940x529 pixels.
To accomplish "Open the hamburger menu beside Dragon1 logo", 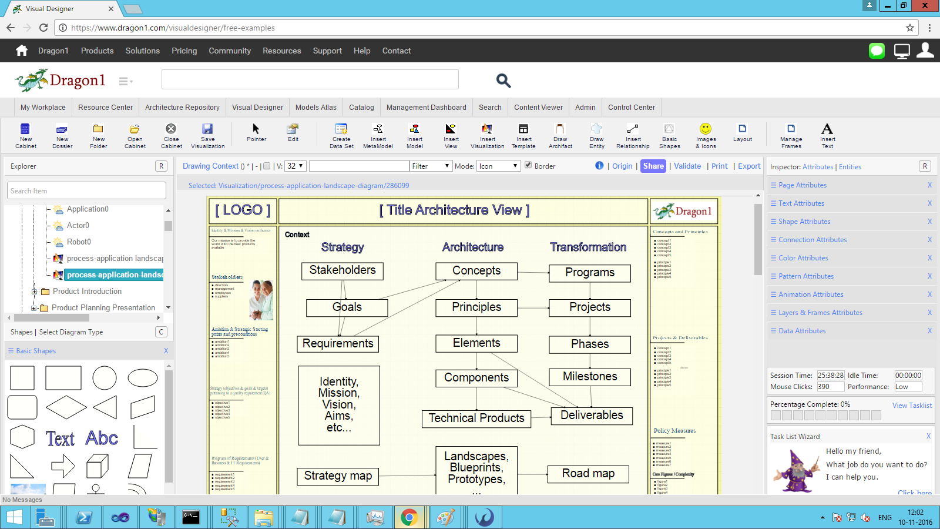I will click(x=125, y=81).
